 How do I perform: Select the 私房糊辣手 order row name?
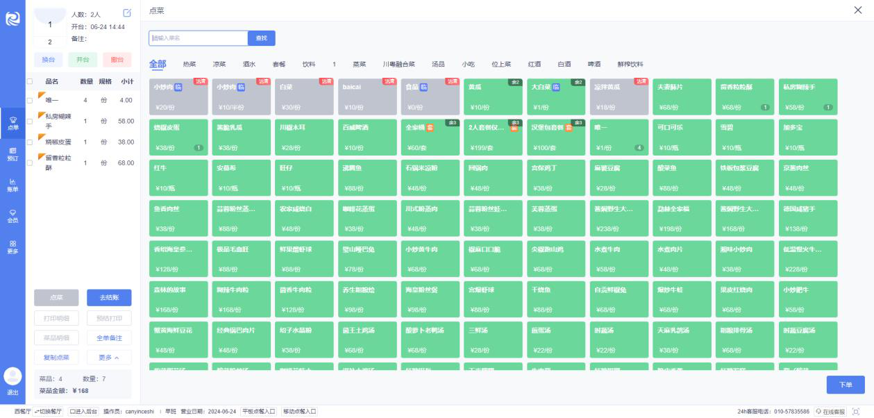58,122
